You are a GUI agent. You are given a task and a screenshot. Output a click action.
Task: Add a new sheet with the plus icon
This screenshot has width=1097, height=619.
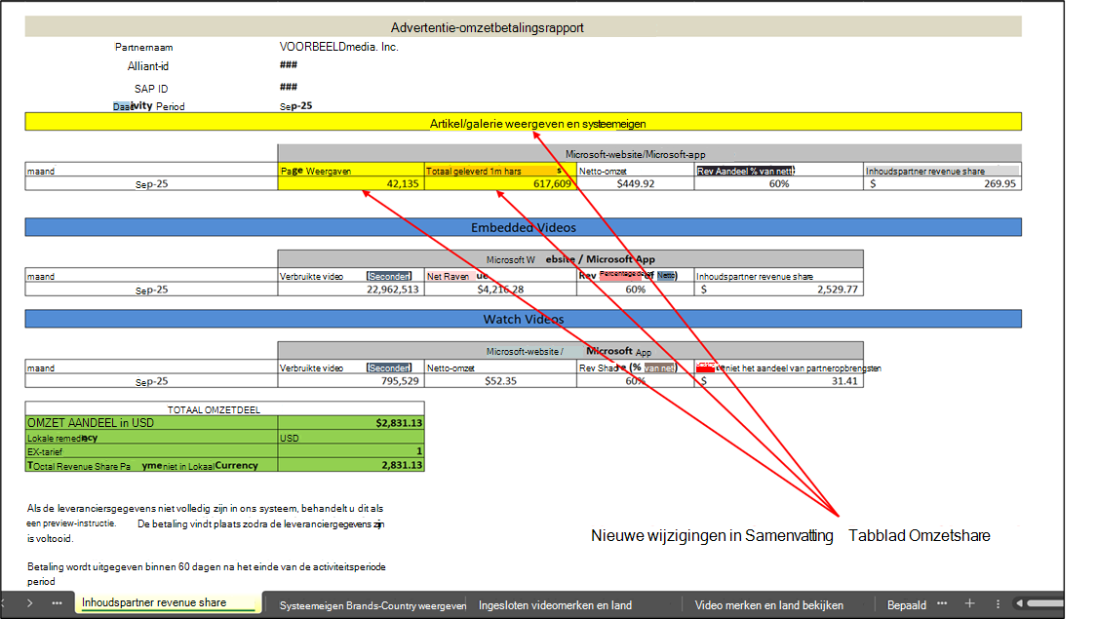tap(969, 602)
